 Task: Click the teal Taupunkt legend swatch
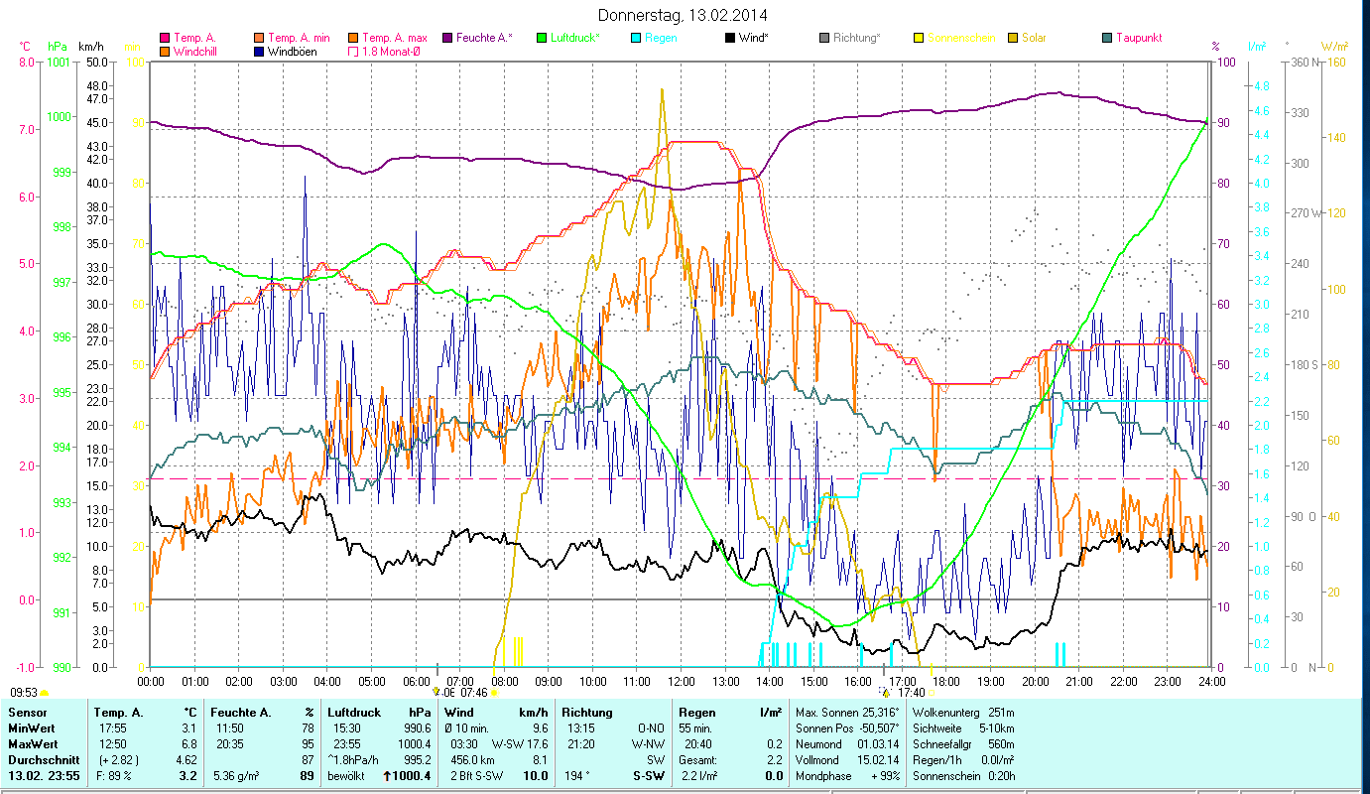click(x=1107, y=39)
